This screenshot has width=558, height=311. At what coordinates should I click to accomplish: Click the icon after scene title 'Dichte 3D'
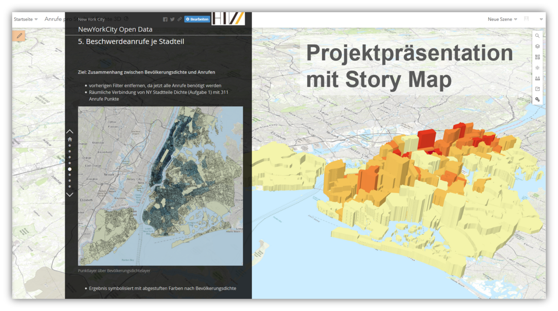tap(126, 19)
